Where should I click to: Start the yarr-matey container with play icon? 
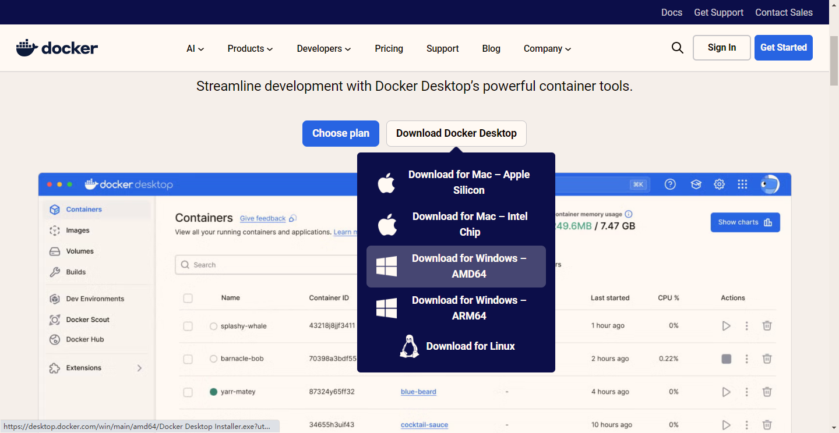coord(726,392)
